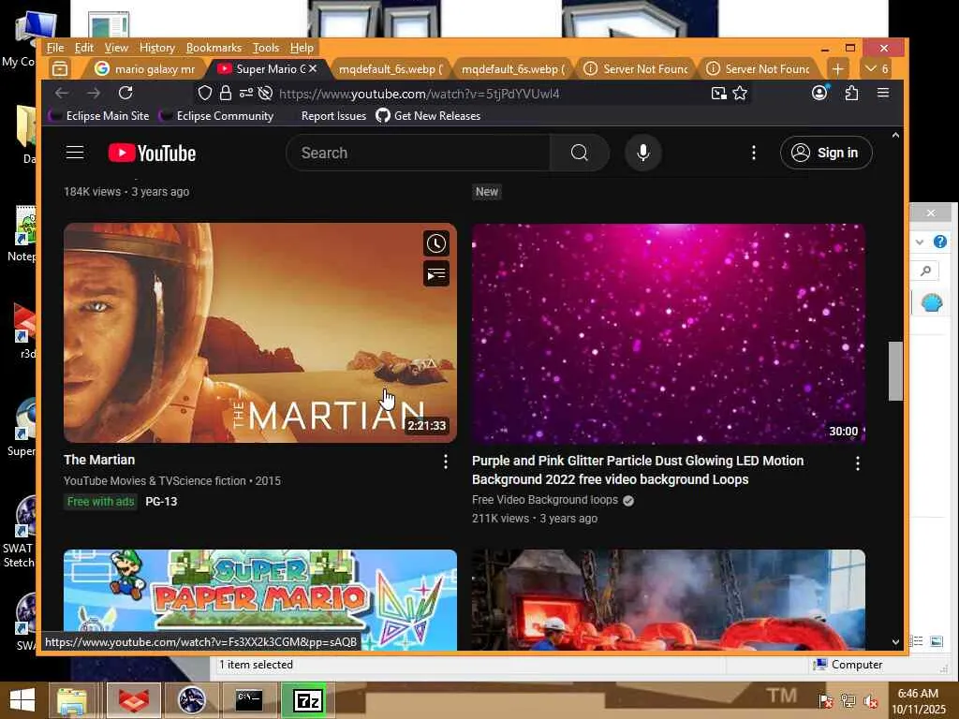The height and width of the screenshot is (719, 959).
Task: Add The Martian to queue
Action: tap(436, 274)
